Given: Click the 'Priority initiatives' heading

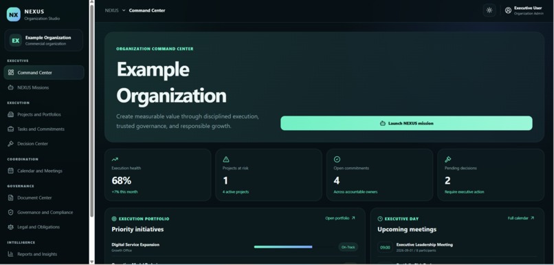Looking at the screenshot, I should [x=137, y=229].
